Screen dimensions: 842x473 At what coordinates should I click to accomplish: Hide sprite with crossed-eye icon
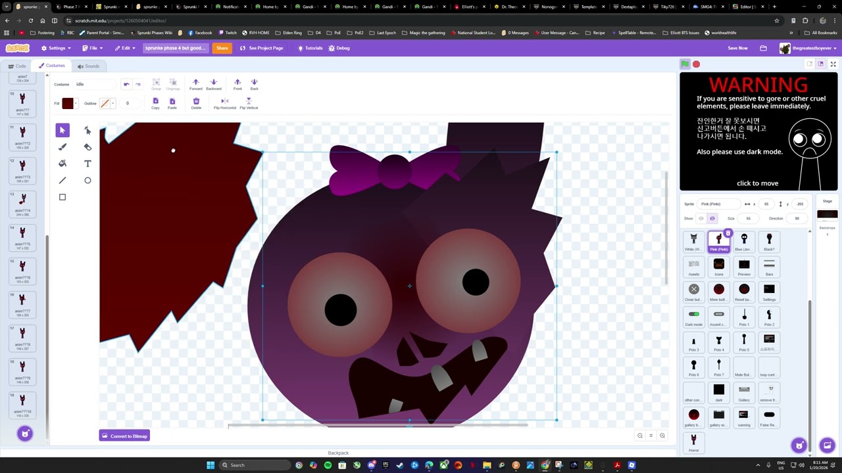pos(712,218)
